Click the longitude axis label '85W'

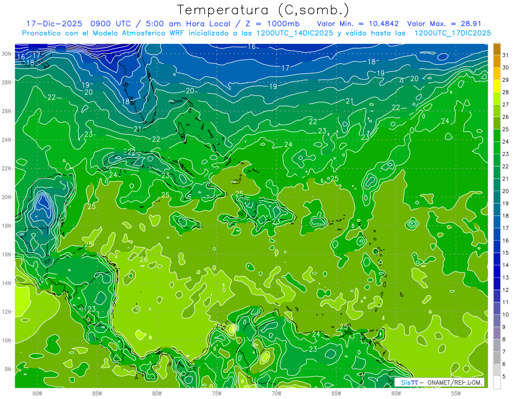click(x=97, y=393)
